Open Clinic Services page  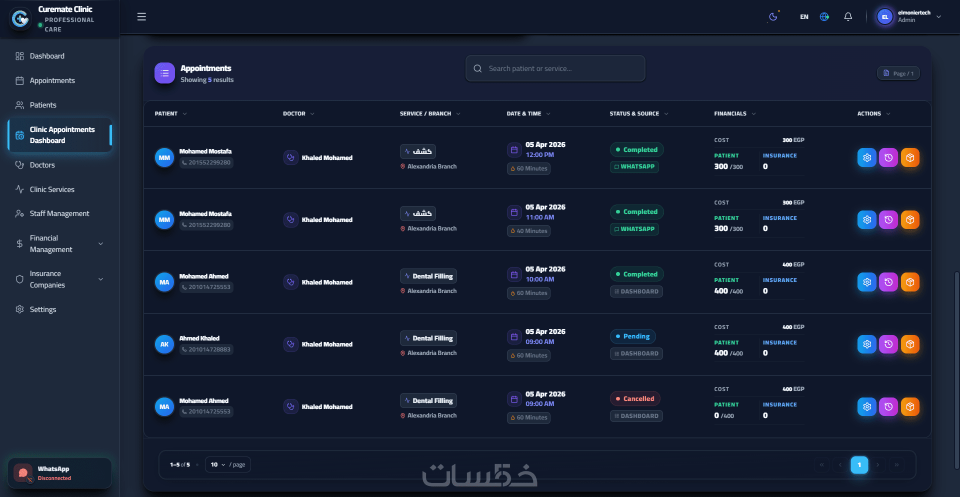tap(59, 189)
